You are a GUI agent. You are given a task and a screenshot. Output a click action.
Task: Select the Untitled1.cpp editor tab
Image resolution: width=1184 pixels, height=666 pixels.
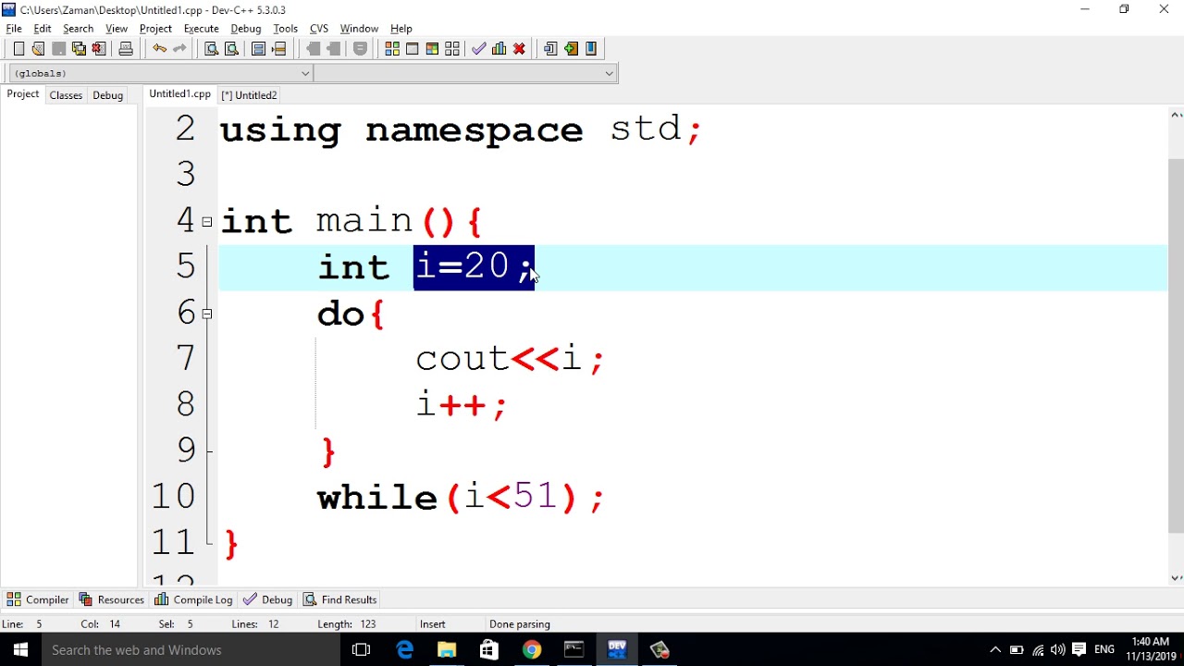coord(180,94)
